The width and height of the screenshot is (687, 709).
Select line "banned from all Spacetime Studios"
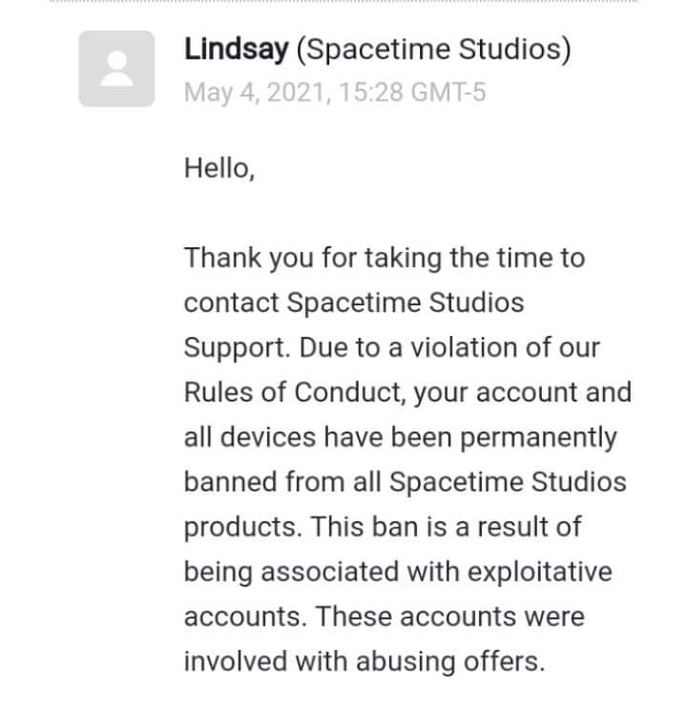[x=406, y=482]
